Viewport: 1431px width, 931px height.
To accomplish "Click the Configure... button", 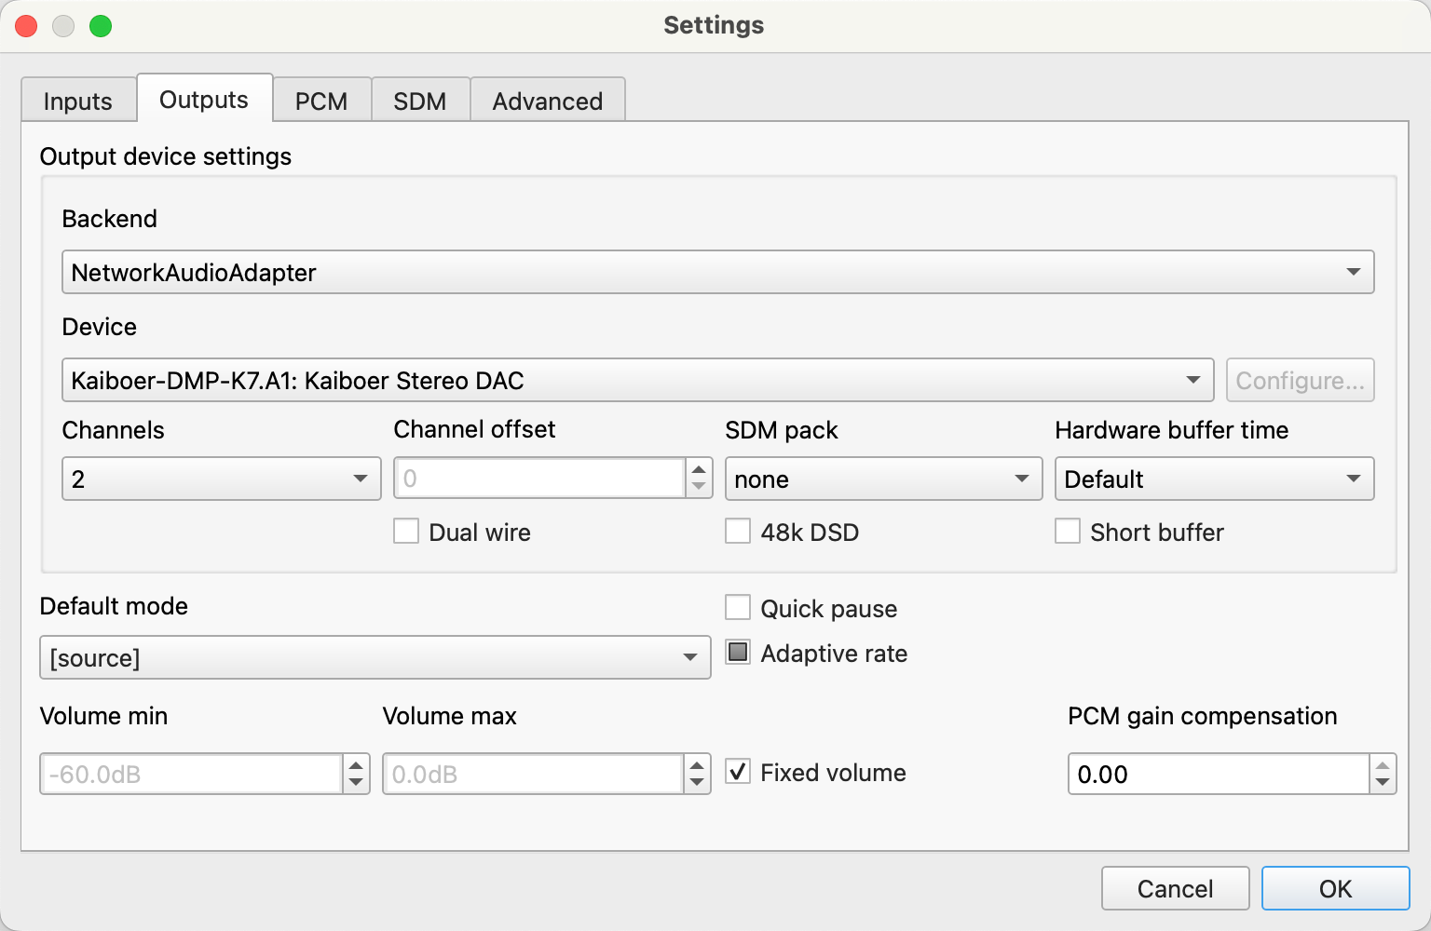I will pyautogui.click(x=1301, y=380).
